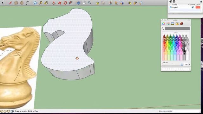Select the Paint Bucket tool
This screenshot has width=203, height=114.
(46, 3)
